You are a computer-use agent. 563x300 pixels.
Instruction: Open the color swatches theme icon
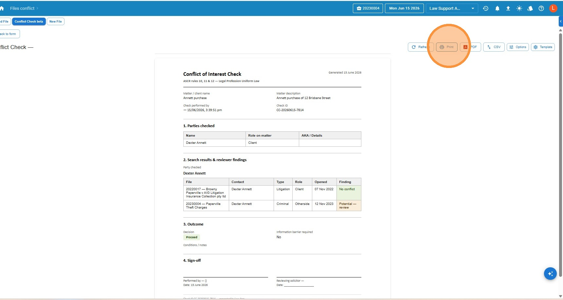[x=530, y=8]
